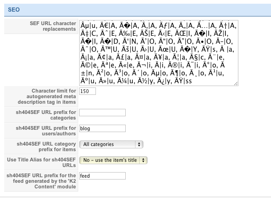Click the empty sh404SEF categories prefix field
Image resolution: width=271 pixels, height=200 pixels.
(x=102, y=113)
